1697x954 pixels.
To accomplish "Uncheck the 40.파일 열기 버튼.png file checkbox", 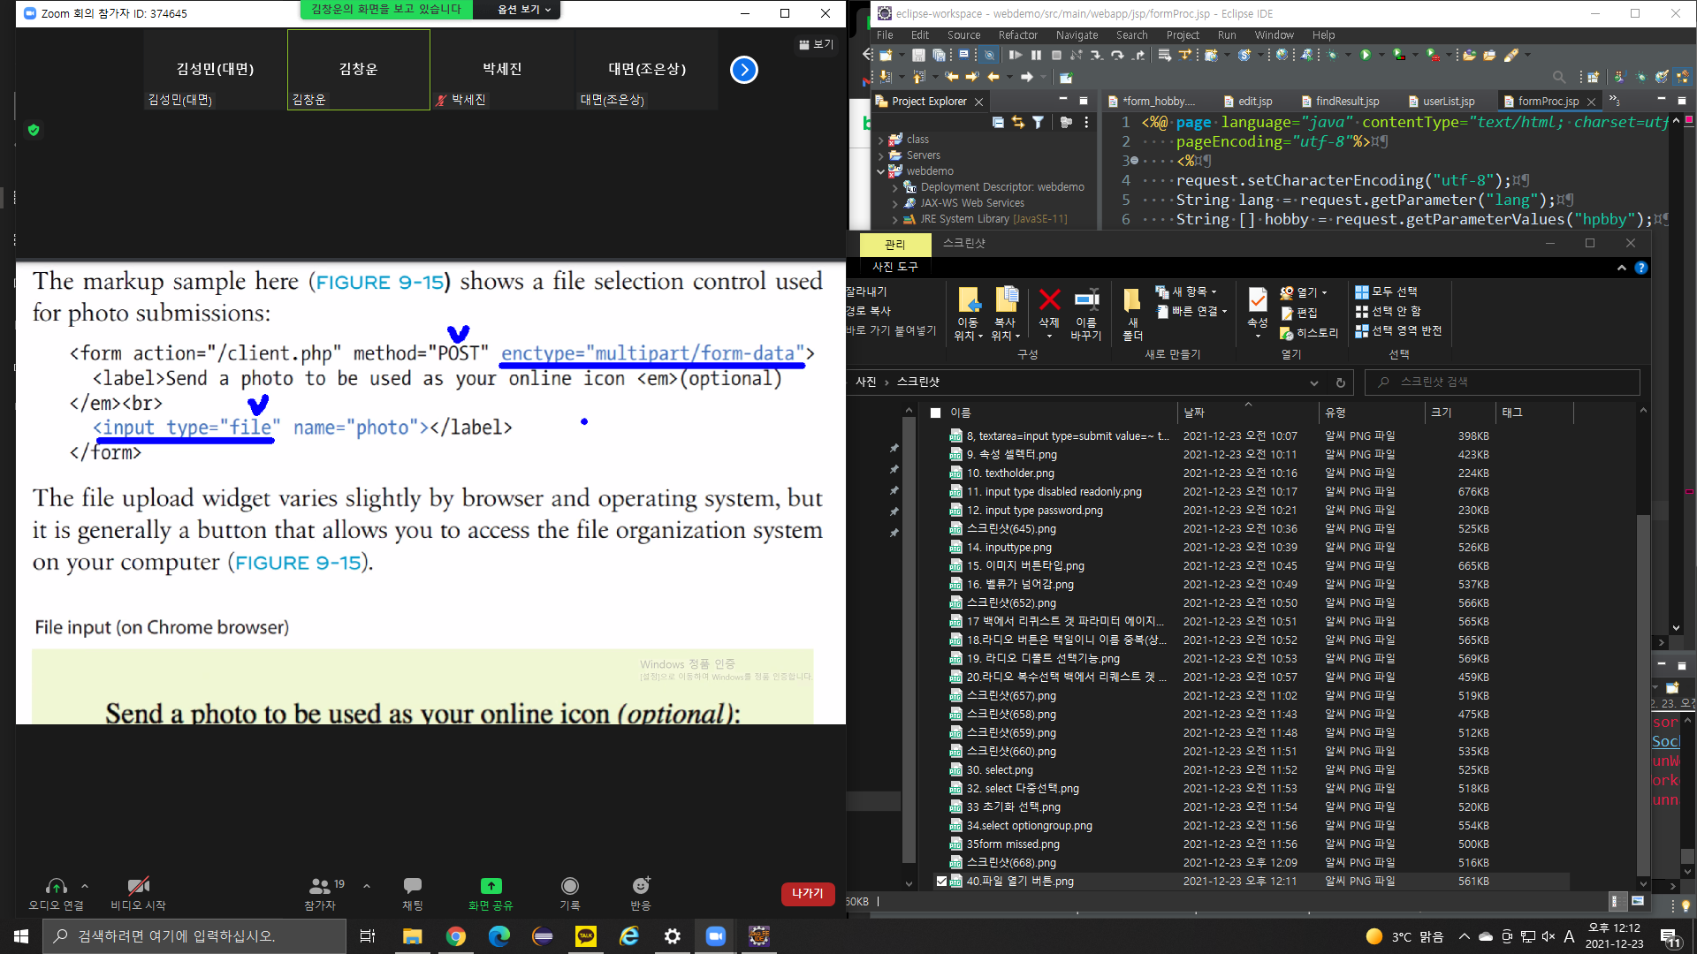I will [941, 882].
